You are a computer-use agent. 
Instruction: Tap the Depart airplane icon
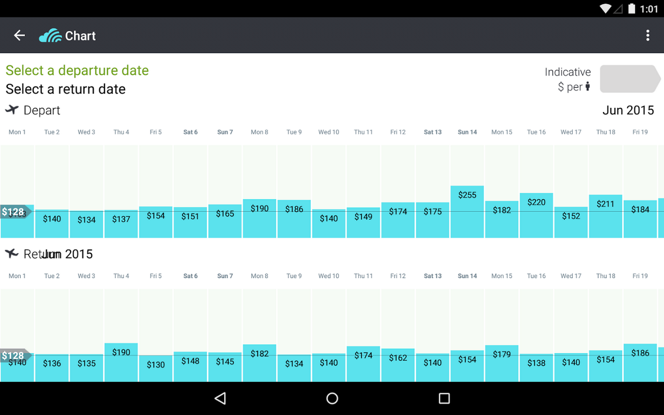pos(12,110)
